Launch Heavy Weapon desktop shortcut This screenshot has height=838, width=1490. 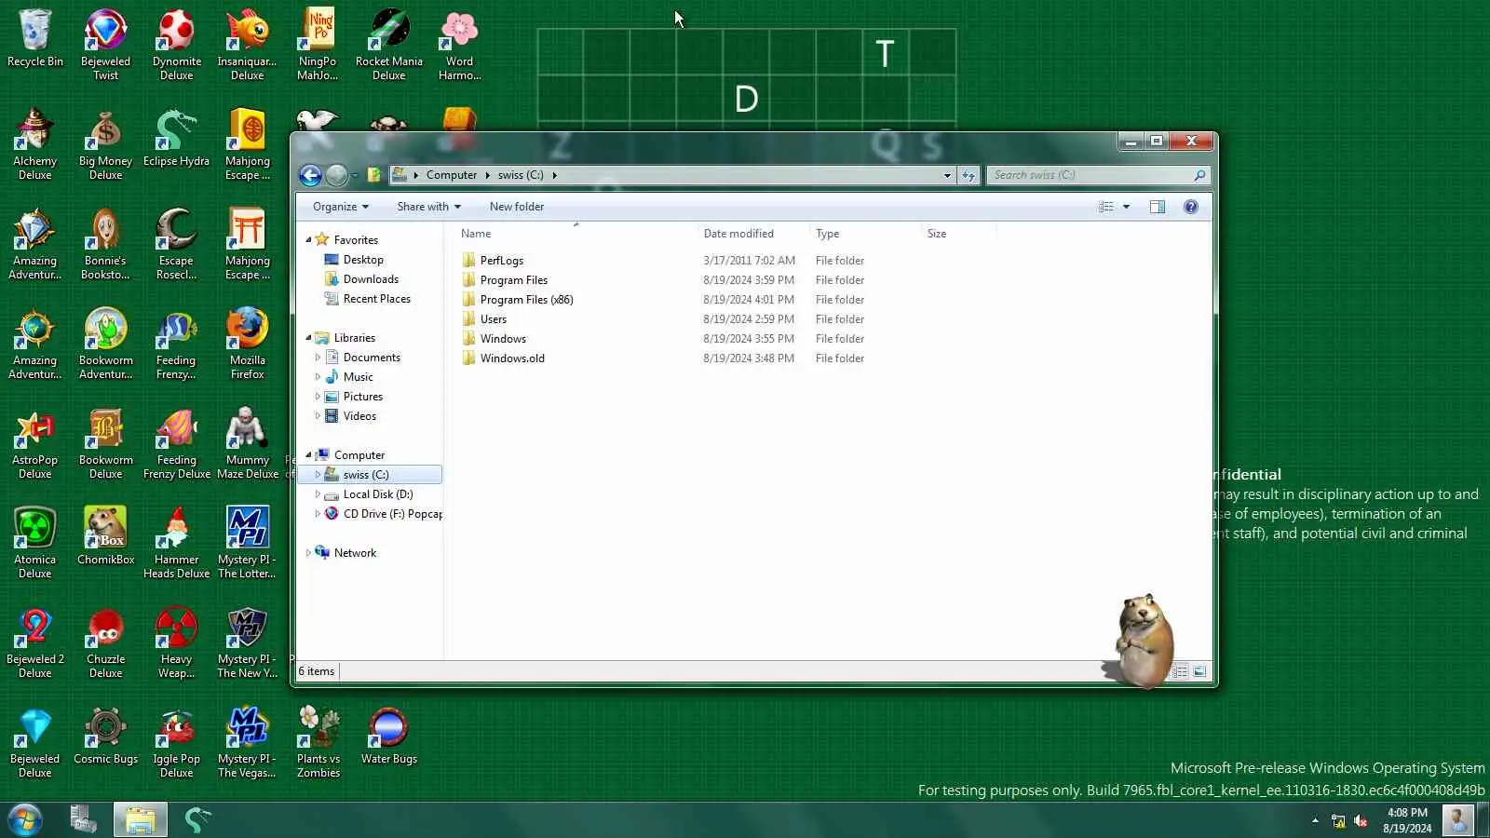pos(176,642)
